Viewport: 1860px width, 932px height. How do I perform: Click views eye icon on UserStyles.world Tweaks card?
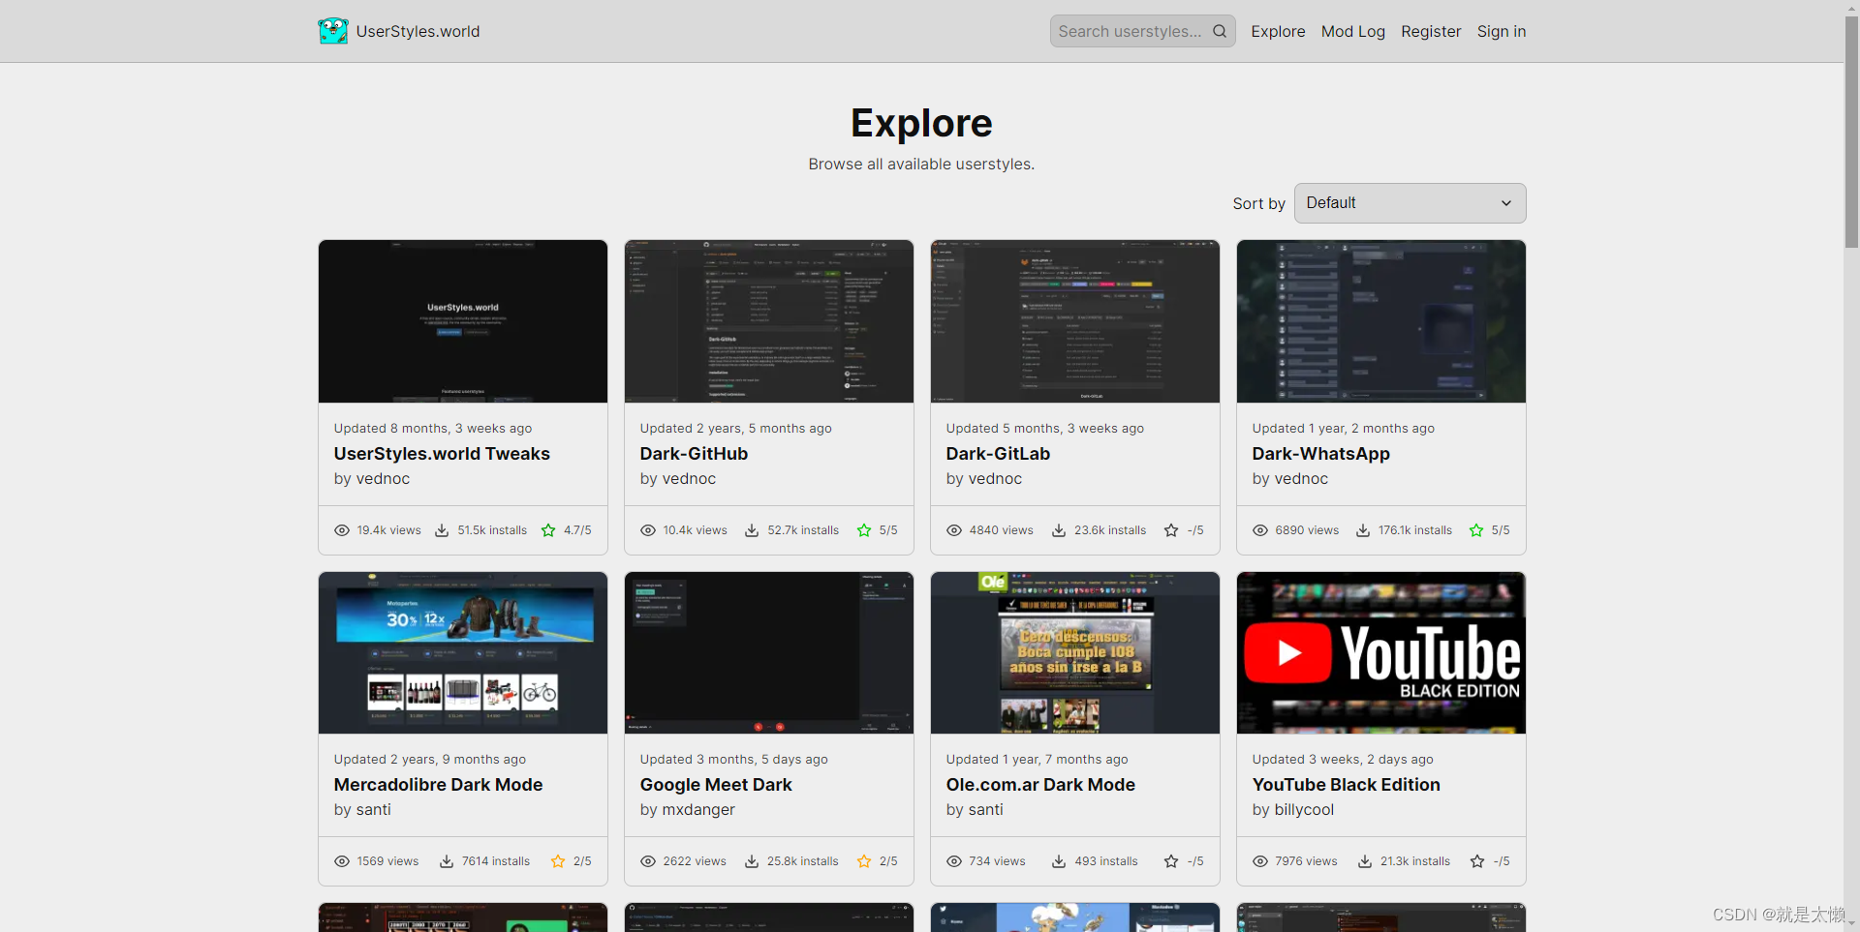(342, 530)
